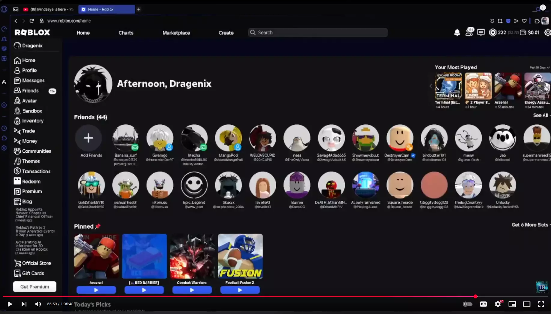Open the Home tab in Roblox navbar
This screenshot has height=314, width=551.
point(83,33)
